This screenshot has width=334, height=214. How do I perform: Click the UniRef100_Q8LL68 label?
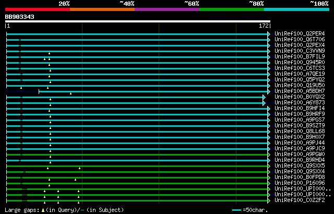[300, 132]
